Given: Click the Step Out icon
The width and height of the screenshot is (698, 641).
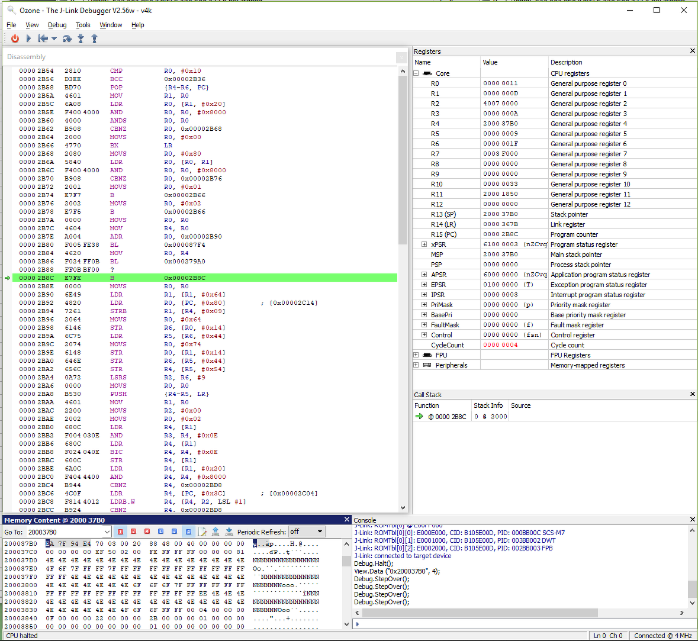Looking at the screenshot, I should tap(94, 38).
